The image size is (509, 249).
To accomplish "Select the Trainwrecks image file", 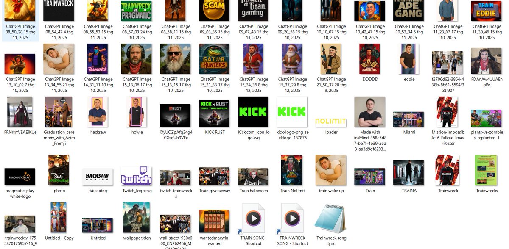I will coord(487,170).
